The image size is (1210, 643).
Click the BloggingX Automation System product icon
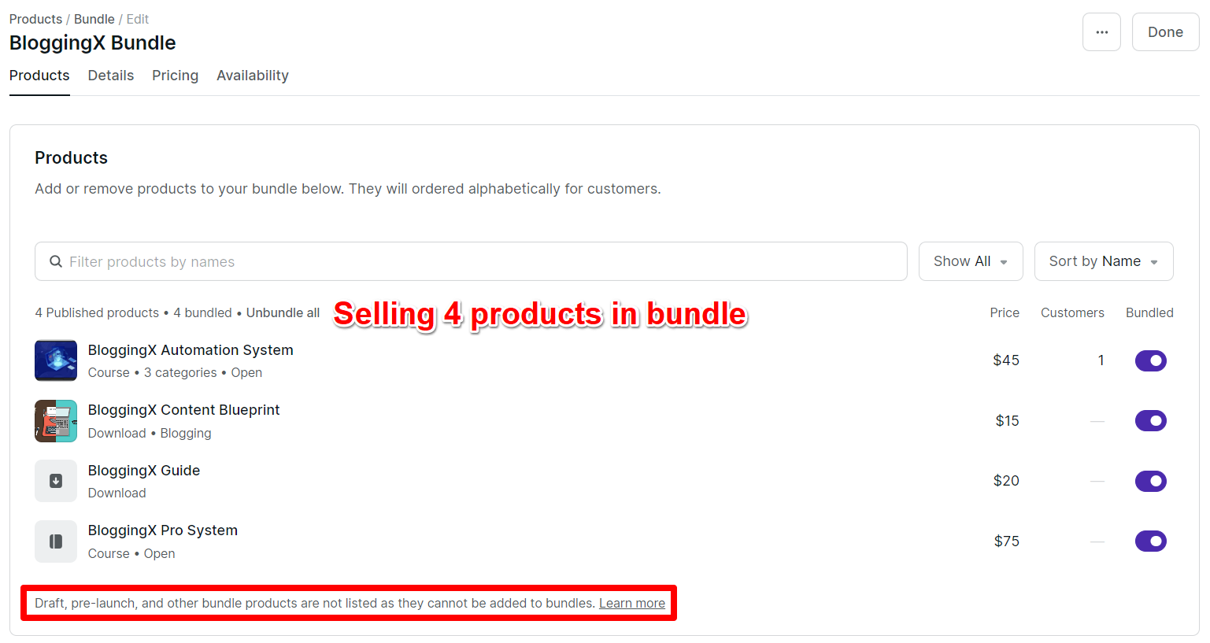[x=56, y=360]
